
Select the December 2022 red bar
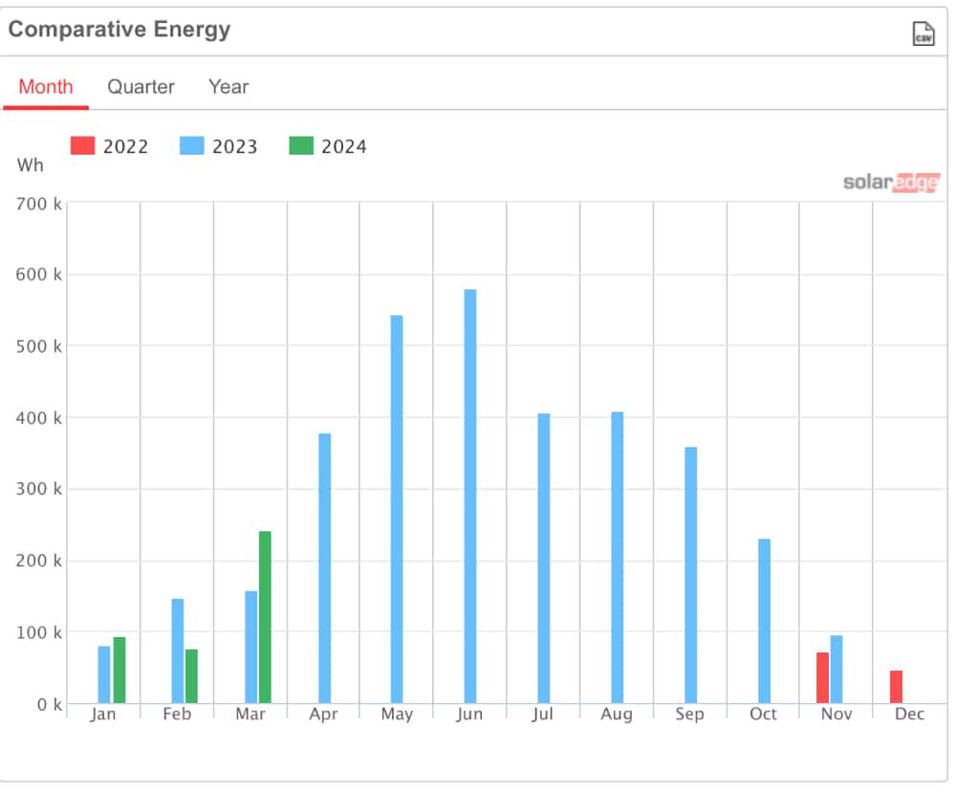897,687
